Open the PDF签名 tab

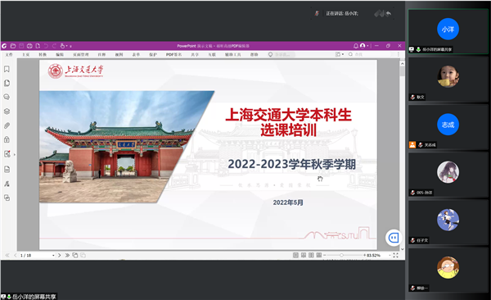tap(173, 55)
